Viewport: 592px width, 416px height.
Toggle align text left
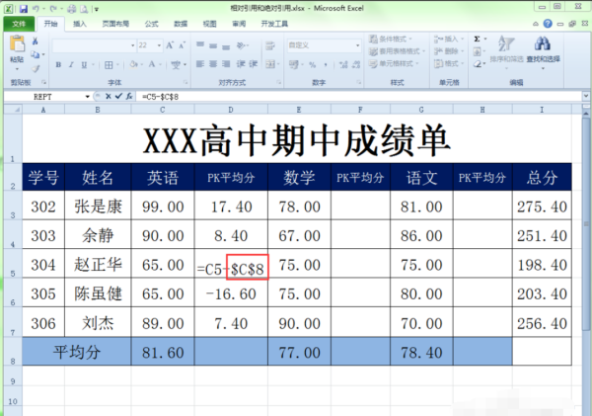200,64
